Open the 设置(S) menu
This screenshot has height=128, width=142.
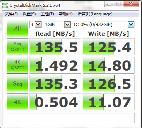pyautogui.click(x=29, y=14)
